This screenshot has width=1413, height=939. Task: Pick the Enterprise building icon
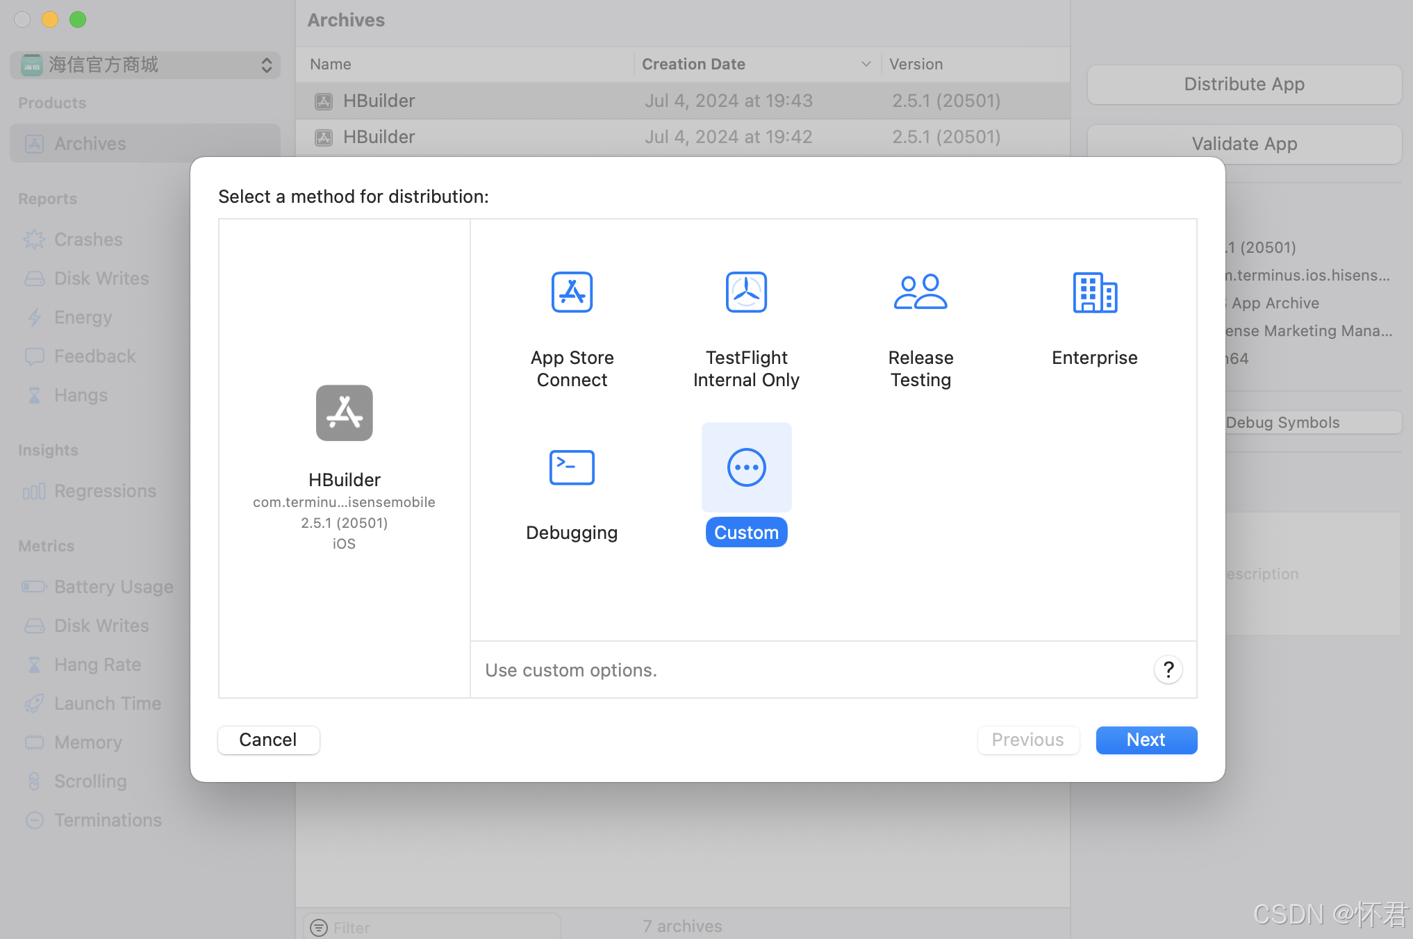coord(1094,292)
